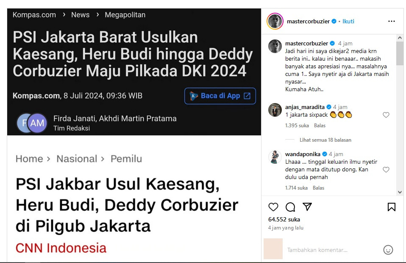Open anjas_maradita's profile avatar
This screenshot has width=406, height=263.
coord(275,110)
